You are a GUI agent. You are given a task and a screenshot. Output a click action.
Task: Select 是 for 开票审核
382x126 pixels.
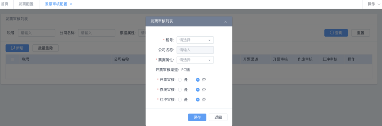click(x=180, y=80)
